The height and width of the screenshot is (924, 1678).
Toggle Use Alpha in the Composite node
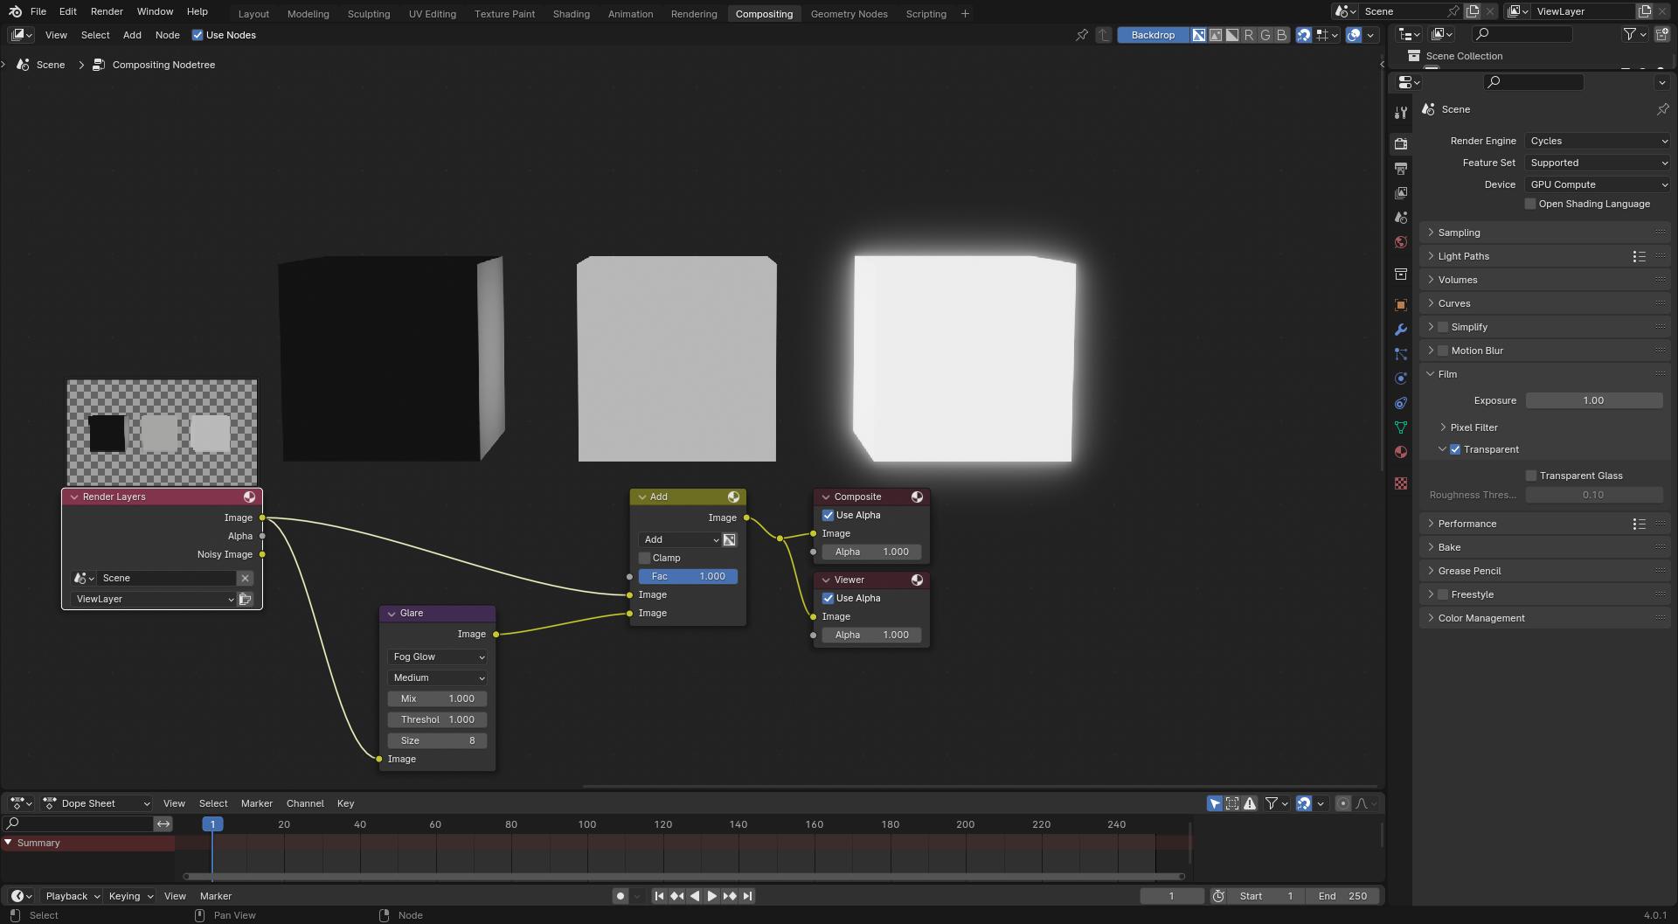(x=828, y=515)
